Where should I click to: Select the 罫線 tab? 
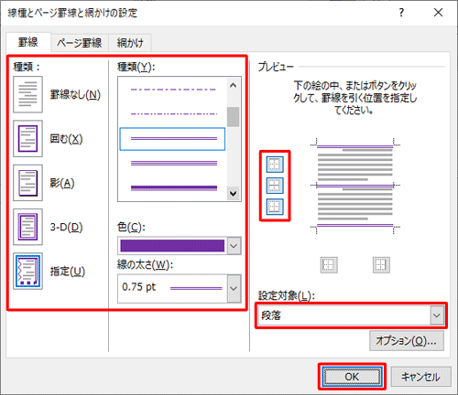pos(28,42)
